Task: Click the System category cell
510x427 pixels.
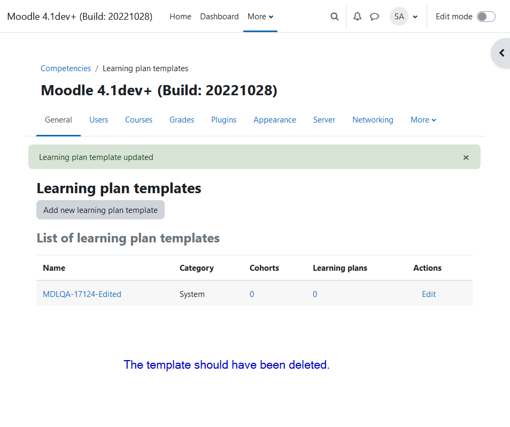Action: [192, 294]
